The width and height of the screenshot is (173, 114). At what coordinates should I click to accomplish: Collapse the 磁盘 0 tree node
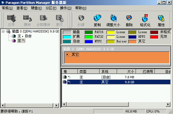pyautogui.click(x=3, y=32)
